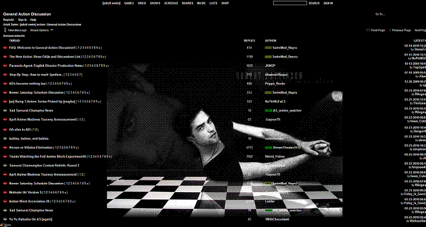426x227 pixels.
Task: Click green icon beside Yu Yu Hakusho thread
Action: (5, 219)
